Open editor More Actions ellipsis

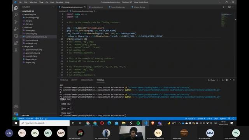(233, 7)
